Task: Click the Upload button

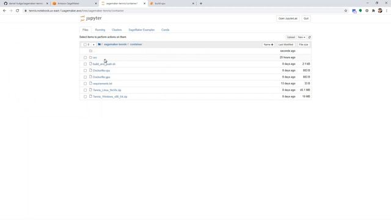Action: 291,37
